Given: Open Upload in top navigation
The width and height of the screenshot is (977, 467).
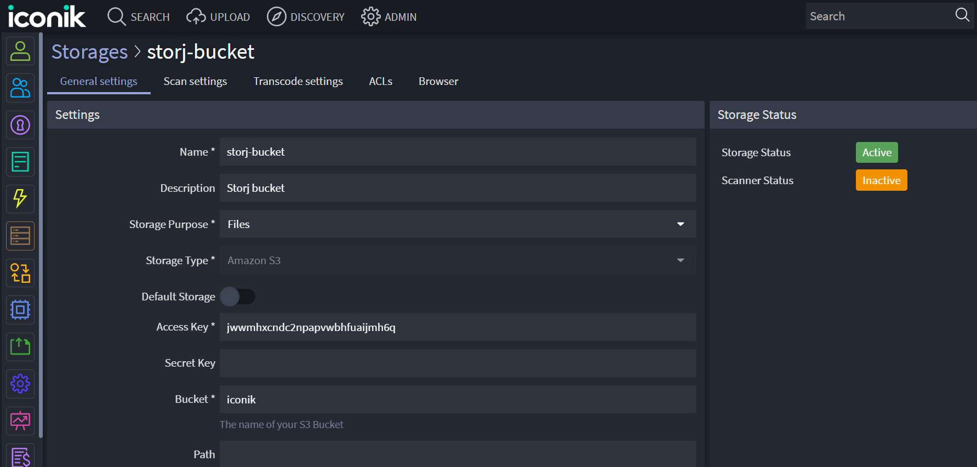Looking at the screenshot, I should pos(218,17).
